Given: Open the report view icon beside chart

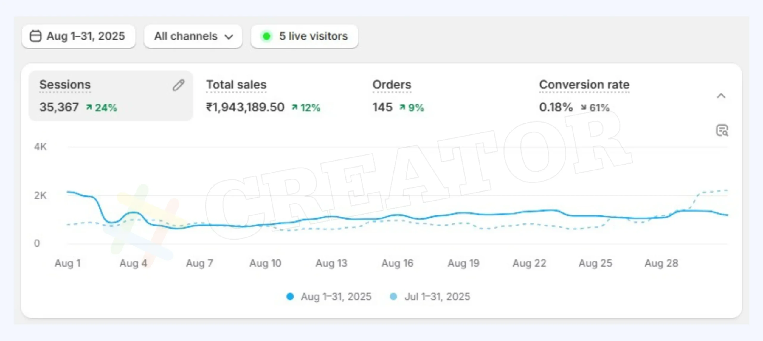Looking at the screenshot, I should (722, 130).
